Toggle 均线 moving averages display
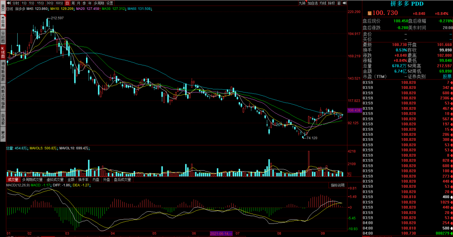453x237 pixels. (x=323, y=3)
